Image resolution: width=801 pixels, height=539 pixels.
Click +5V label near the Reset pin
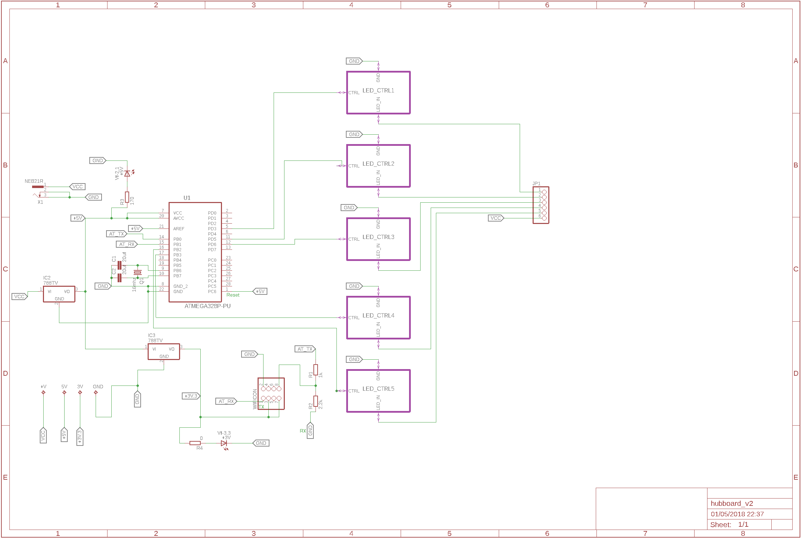coord(260,291)
